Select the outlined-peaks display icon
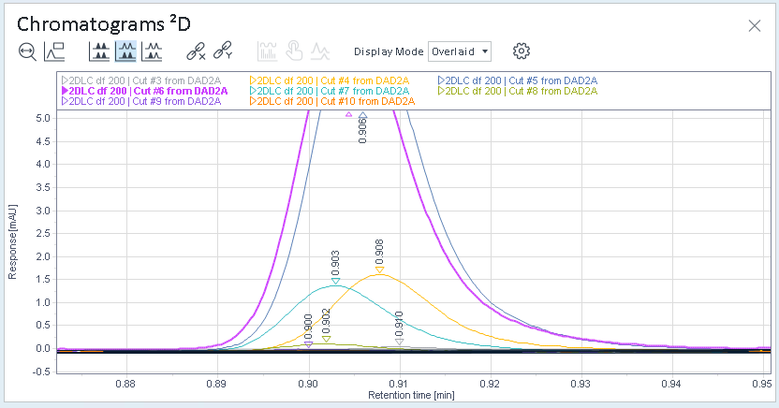 152,51
